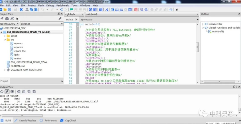This screenshot has height=124, width=241.
Task: Click the cat face icon in main toolbar
Action: 177,10
